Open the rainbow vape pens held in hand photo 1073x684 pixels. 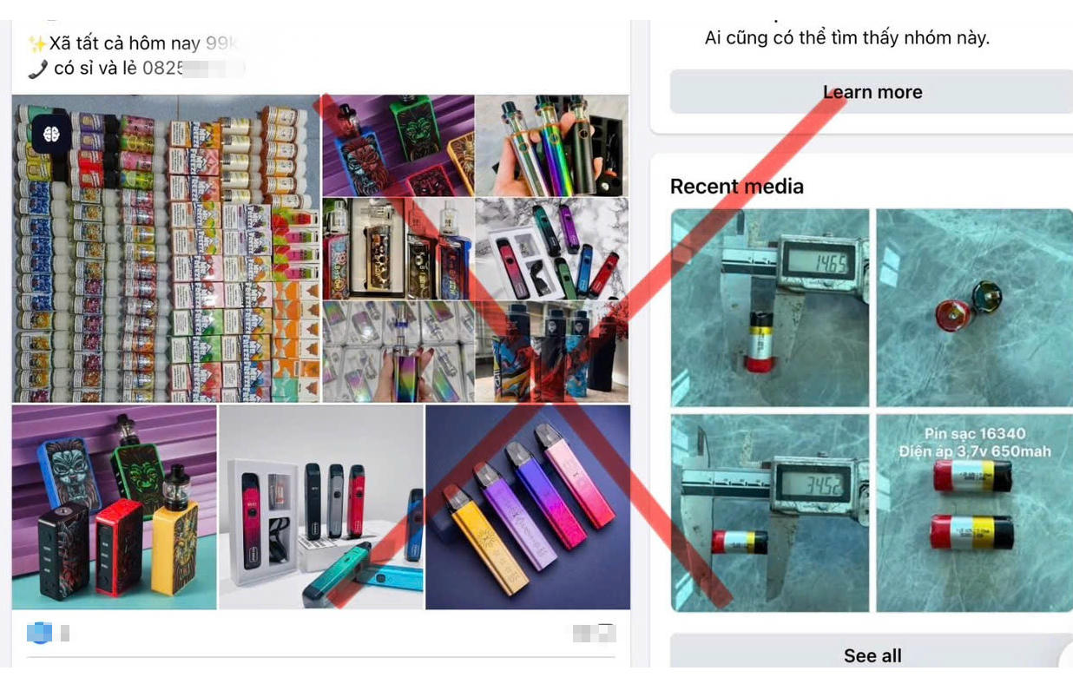tap(552, 145)
